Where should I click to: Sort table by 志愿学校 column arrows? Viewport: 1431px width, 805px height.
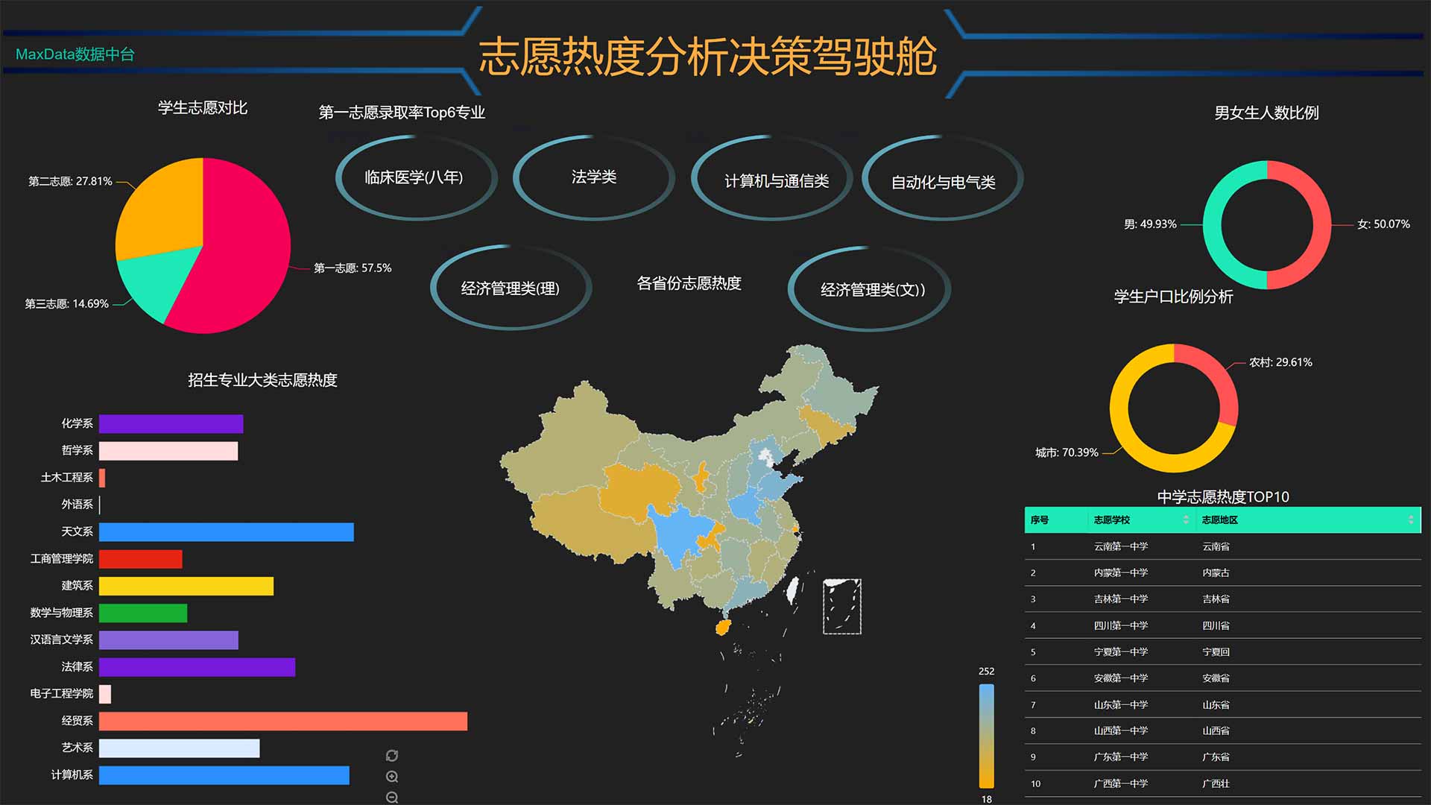click(1186, 520)
